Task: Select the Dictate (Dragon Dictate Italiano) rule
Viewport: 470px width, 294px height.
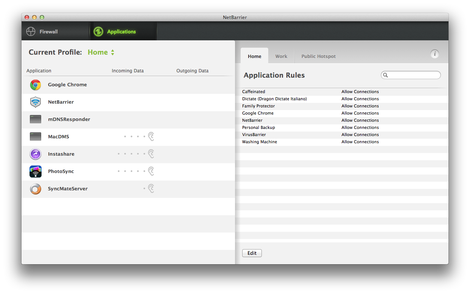Action: click(342, 99)
